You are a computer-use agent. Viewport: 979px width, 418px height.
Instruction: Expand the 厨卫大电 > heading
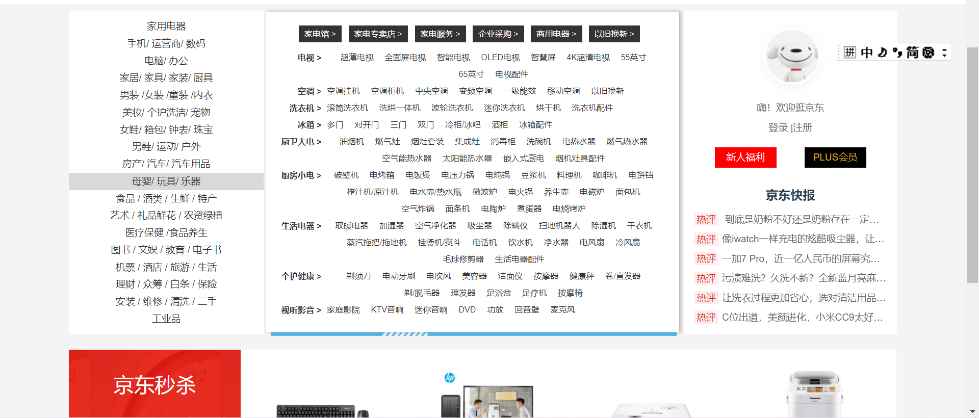pos(301,142)
